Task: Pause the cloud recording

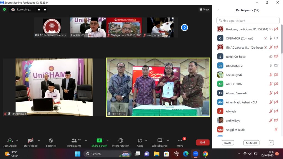Action: pos(39,10)
